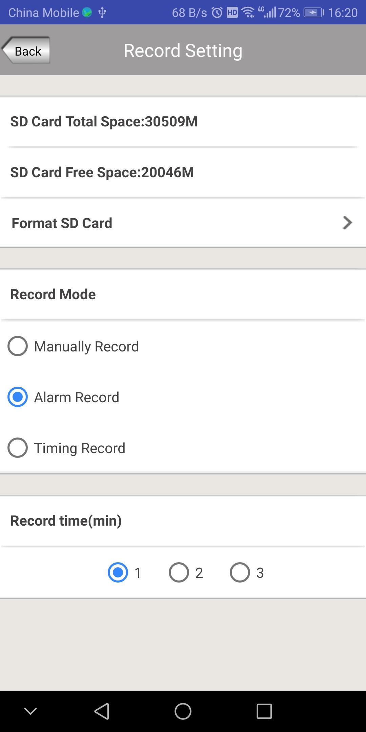Set record time to 1 minute
The height and width of the screenshot is (732, 366).
coord(118,572)
